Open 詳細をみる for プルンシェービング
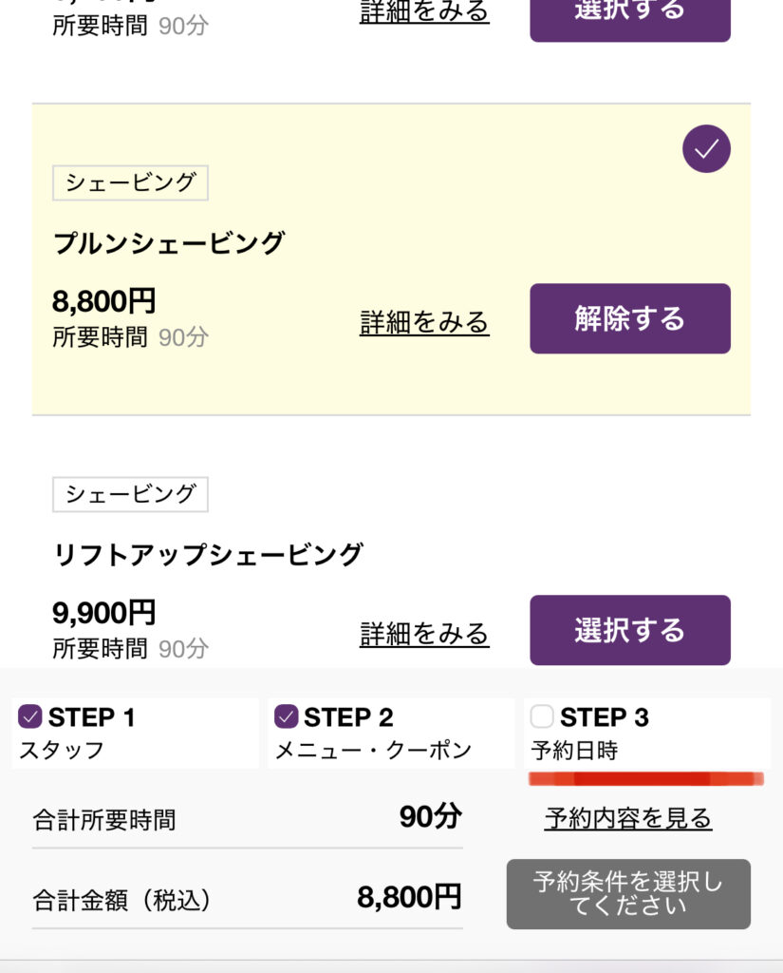This screenshot has width=783, height=973. click(424, 322)
